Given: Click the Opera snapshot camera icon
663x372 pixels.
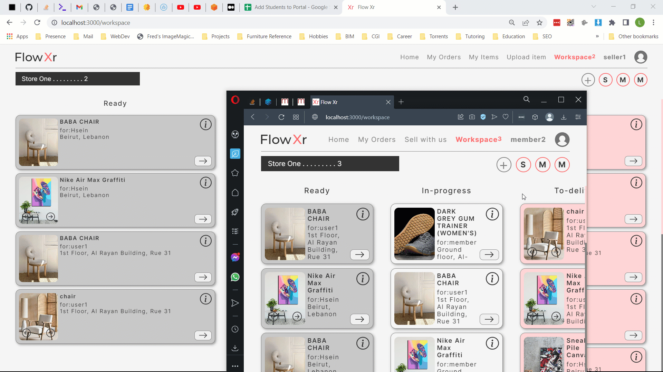Looking at the screenshot, I should [472, 117].
